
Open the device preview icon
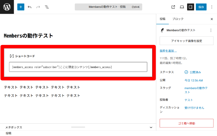(x=182, y=7)
